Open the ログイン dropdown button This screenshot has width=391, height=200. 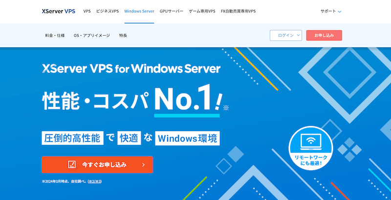coord(286,35)
